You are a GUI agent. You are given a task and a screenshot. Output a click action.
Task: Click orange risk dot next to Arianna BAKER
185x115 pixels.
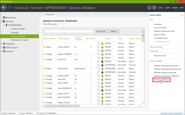(44, 47)
